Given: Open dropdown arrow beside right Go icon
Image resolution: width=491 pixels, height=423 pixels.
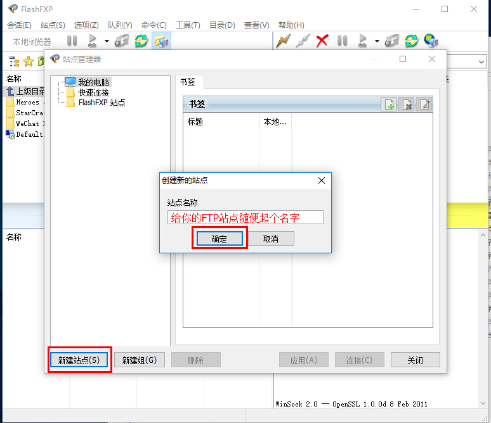Looking at the screenshot, I should (x=377, y=41).
